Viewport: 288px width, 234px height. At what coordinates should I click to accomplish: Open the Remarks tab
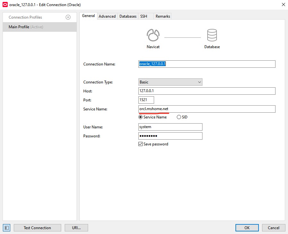(x=163, y=16)
